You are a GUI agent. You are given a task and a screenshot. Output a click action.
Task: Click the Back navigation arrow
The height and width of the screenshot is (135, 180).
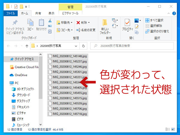pyautogui.click(x=8, y=46)
